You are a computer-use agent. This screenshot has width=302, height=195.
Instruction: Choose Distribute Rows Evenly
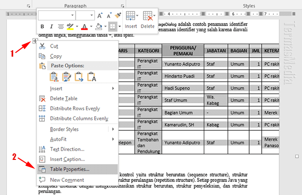point(77,108)
